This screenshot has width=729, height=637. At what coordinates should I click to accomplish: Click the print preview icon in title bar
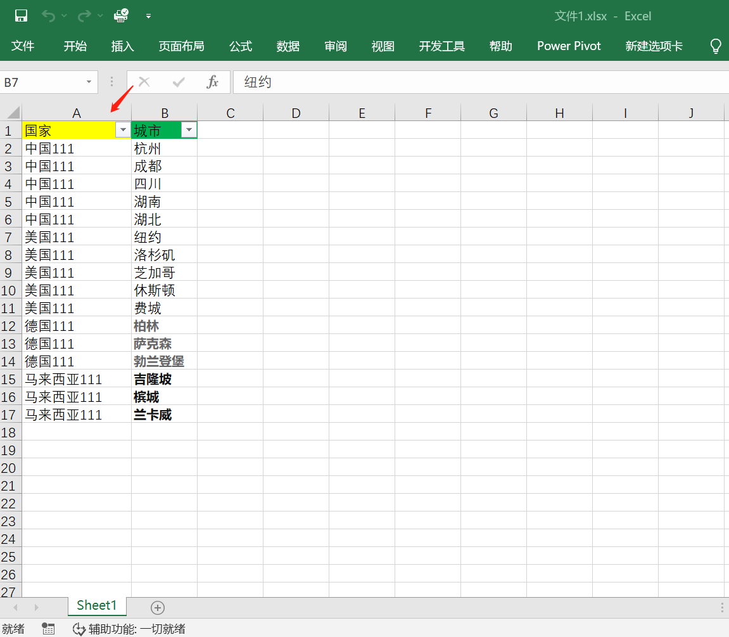point(121,16)
